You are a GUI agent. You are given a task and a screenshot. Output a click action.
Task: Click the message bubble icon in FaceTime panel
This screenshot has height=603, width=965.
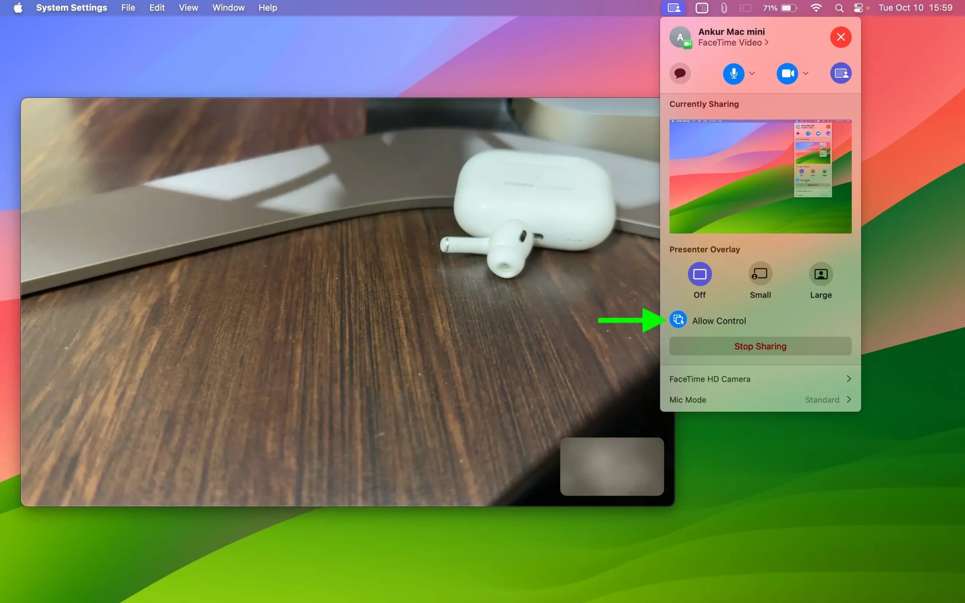point(680,73)
